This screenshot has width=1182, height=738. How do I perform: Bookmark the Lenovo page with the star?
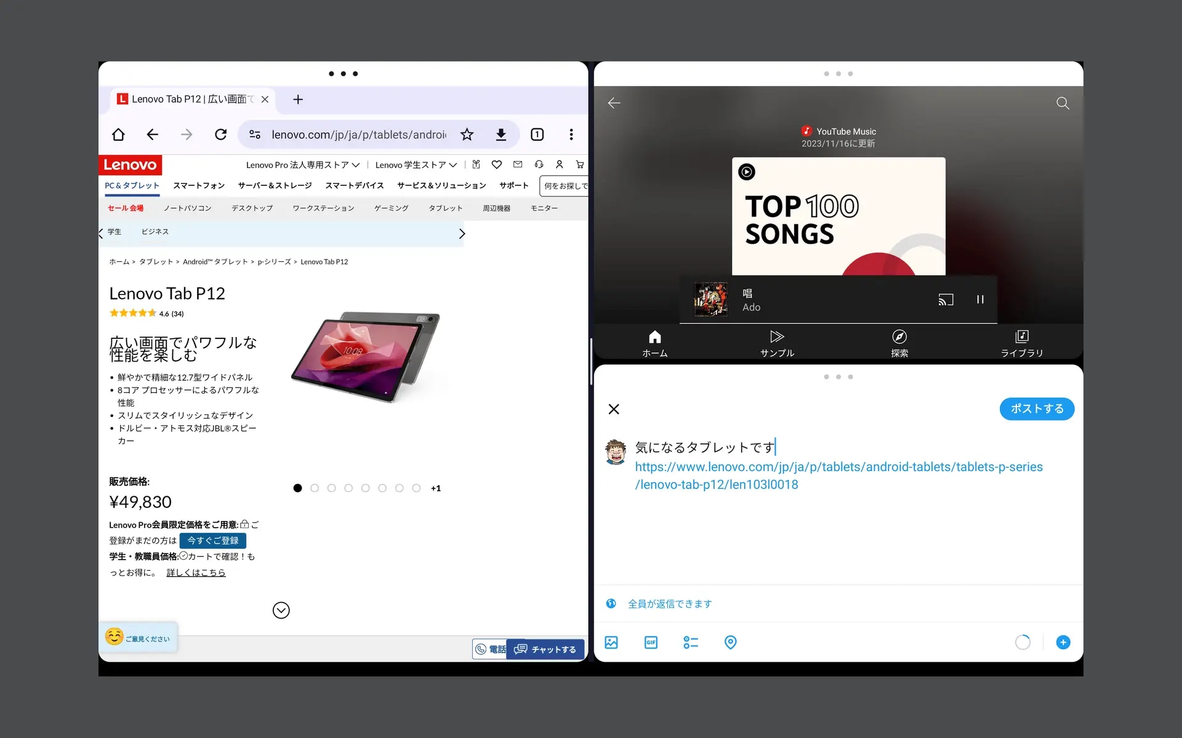pos(467,134)
